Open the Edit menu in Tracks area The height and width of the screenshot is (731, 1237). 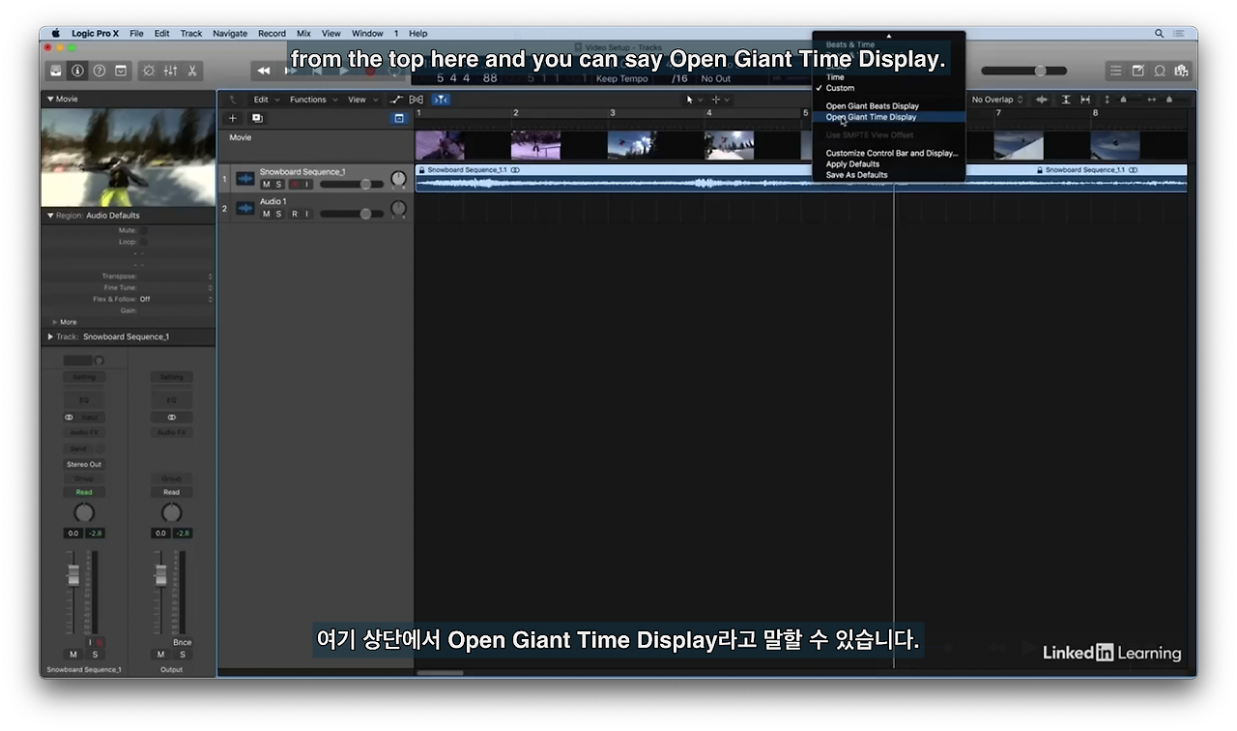point(266,100)
